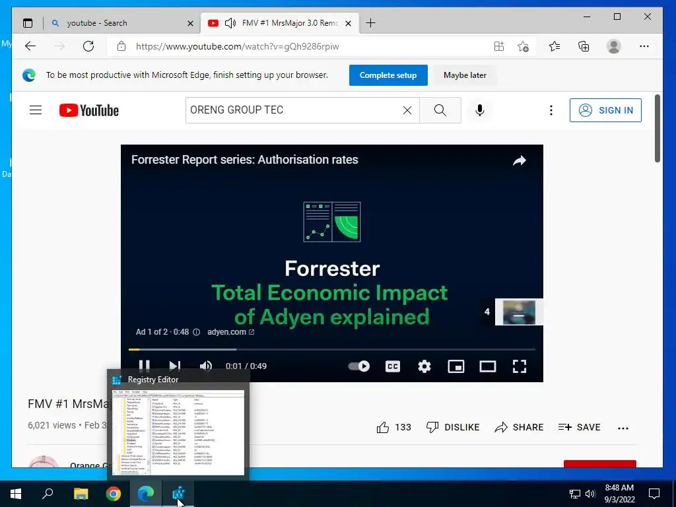Mute the tab via speaker icon in tab
676x507 pixels.
[230, 23]
